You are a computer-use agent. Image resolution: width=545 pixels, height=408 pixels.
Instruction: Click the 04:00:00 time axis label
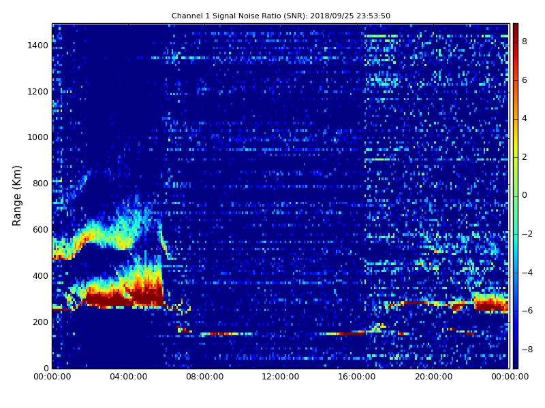(x=128, y=377)
